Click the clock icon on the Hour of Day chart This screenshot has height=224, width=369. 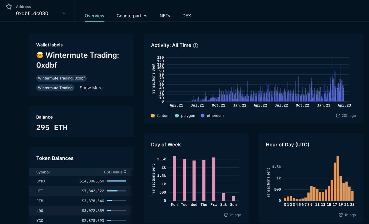point(340,215)
